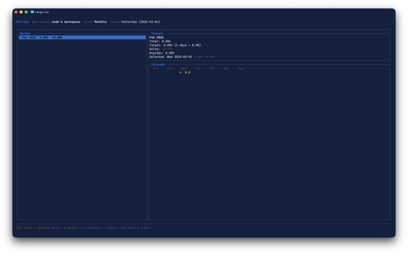Switch to weekly via "w weekly" hint
This screenshot has width=408, height=254.
click(x=71, y=228)
